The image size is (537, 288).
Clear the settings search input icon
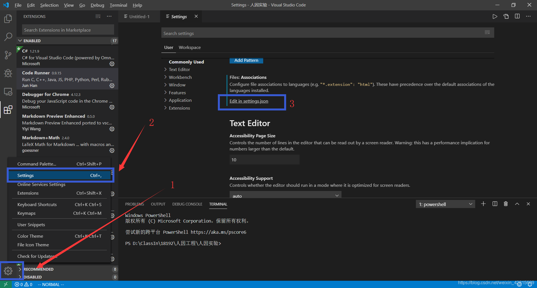click(487, 32)
